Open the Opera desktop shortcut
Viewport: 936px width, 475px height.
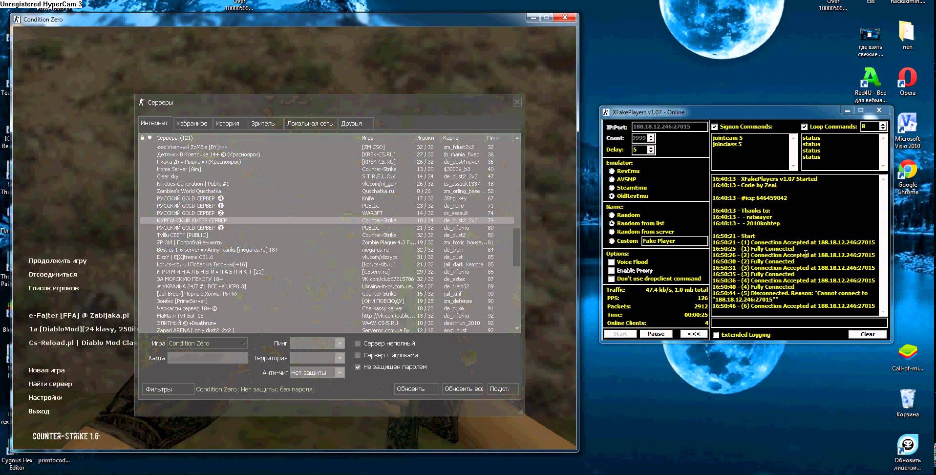pos(907,82)
